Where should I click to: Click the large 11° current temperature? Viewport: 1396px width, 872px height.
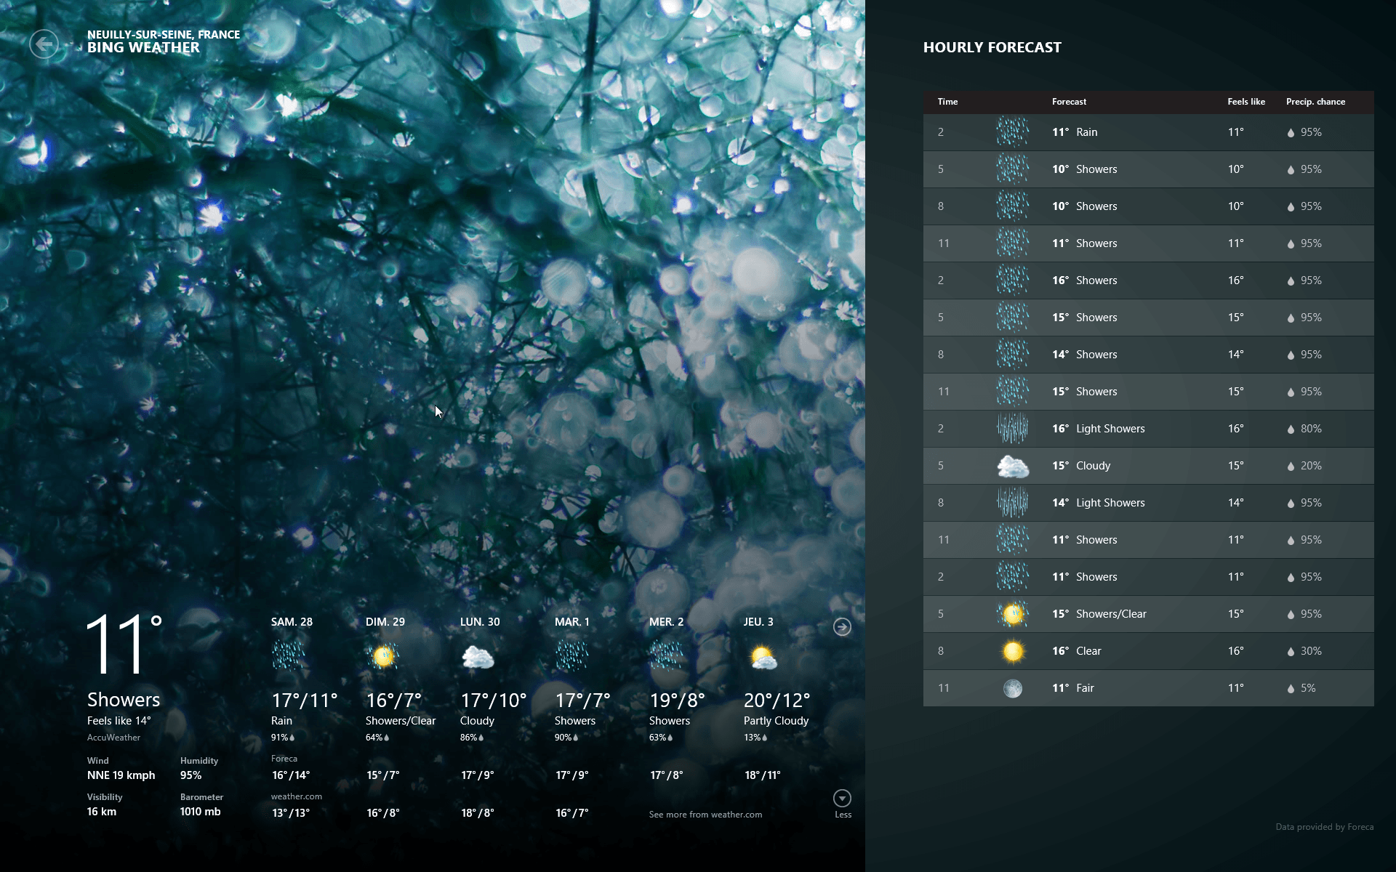(x=124, y=643)
